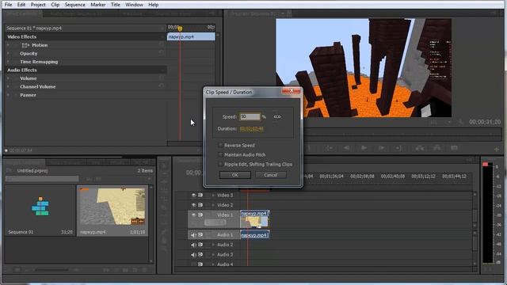Viewport: 507px width, 285px height.
Task: Open the Edit menu
Action: click(21, 5)
